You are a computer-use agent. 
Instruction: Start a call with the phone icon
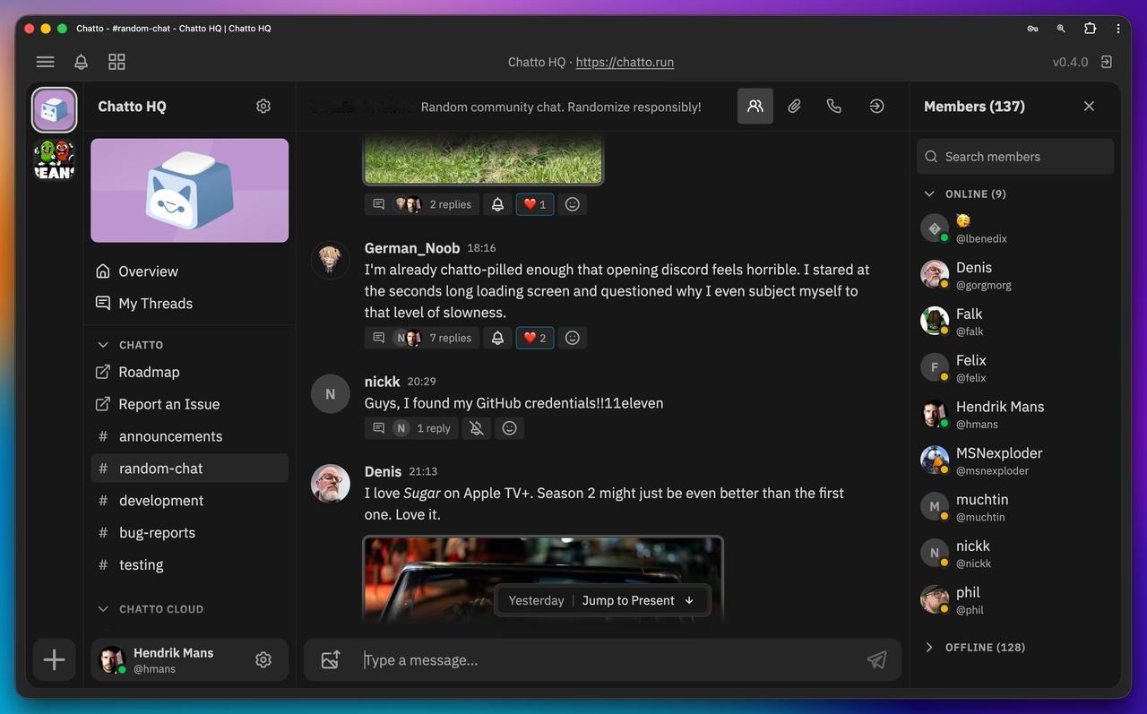click(x=834, y=106)
